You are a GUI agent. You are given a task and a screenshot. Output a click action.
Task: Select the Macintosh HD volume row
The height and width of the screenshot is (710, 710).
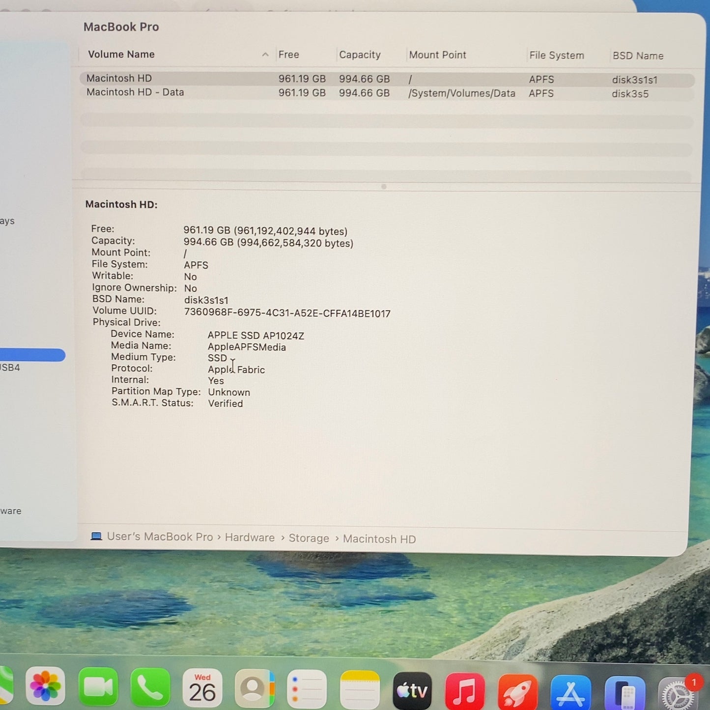click(x=387, y=79)
